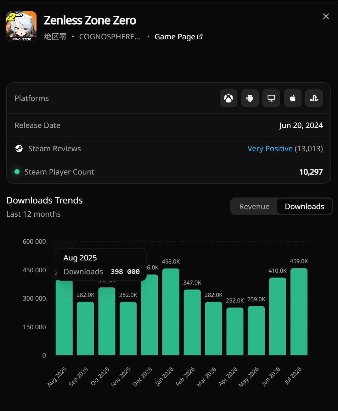Click the Steam player count value 10,297
The width and height of the screenshot is (338, 411).
point(311,172)
